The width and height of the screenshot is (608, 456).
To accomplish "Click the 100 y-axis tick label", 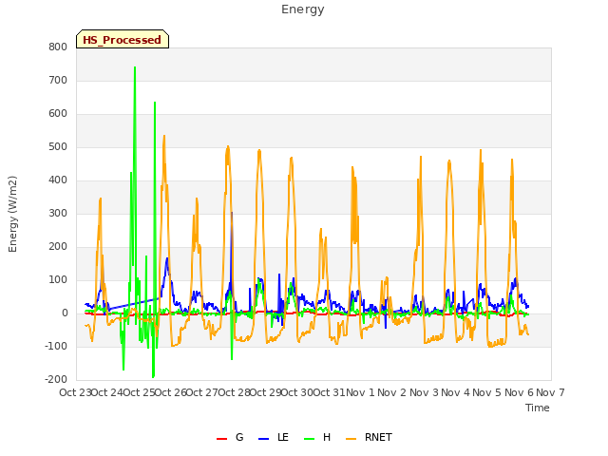I will (58, 280).
